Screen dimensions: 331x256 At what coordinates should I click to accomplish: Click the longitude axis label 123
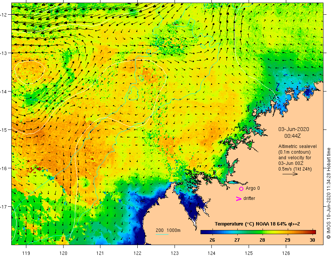click(175, 253)
